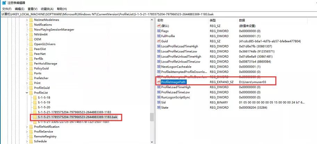Expand the Perflib key
The width and height of the screenshot is (317, 144).
point(27,59)
